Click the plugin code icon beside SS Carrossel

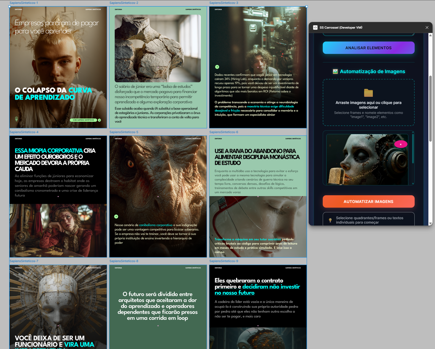pyautogui.click(x=315, y=28)
